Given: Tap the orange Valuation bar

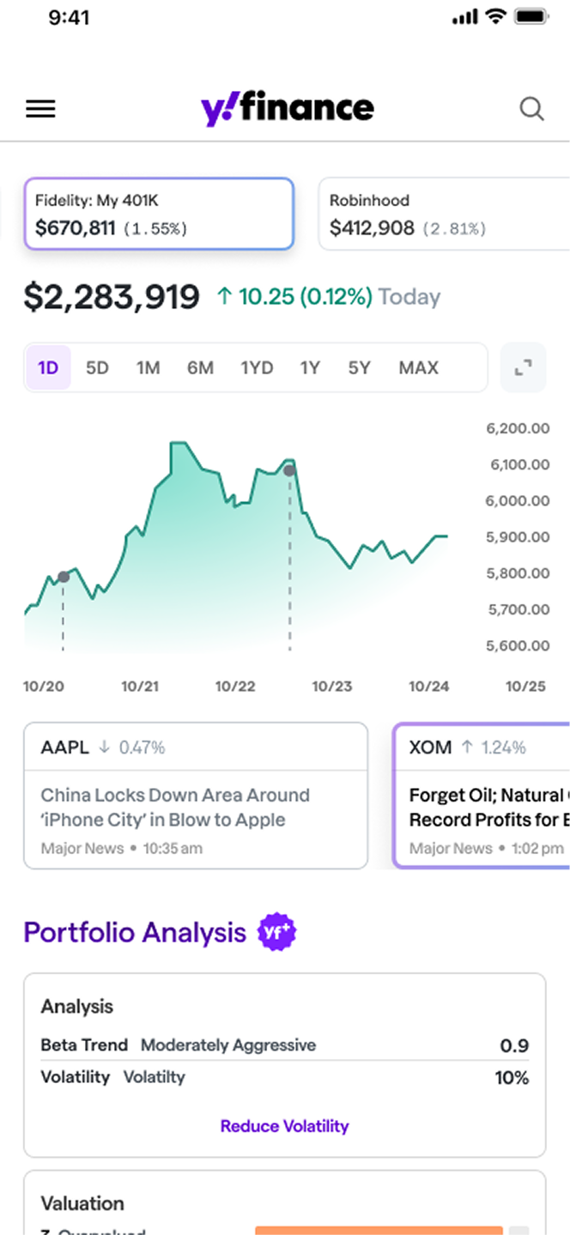Looking at the screenshot, I should (x=379, y=1231).
